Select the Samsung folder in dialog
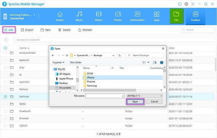 pyautogui.click(x=90, y=86)
